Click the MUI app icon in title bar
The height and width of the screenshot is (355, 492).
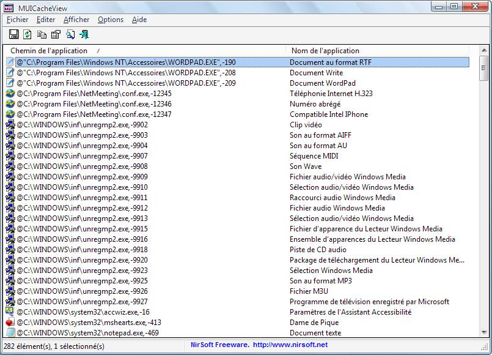pos(9,8)
